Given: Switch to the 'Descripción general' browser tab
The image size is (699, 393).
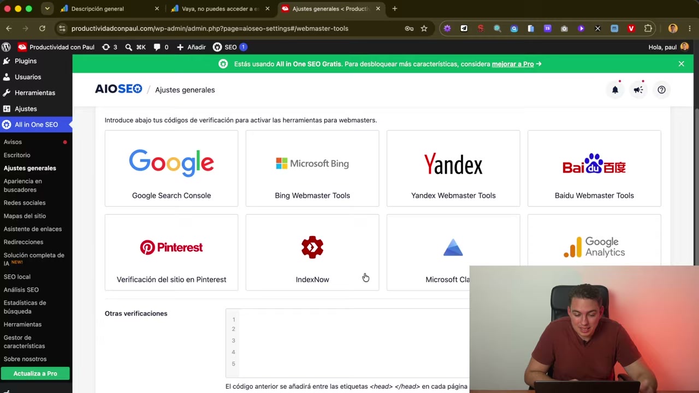Looking at the screenshot, I should click(109, 9).
